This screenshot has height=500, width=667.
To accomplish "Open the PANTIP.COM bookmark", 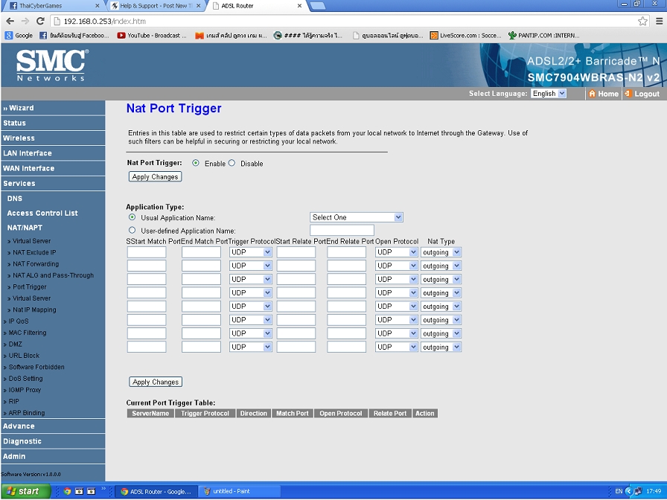I will pyautogui.click(x=543, y=36).
